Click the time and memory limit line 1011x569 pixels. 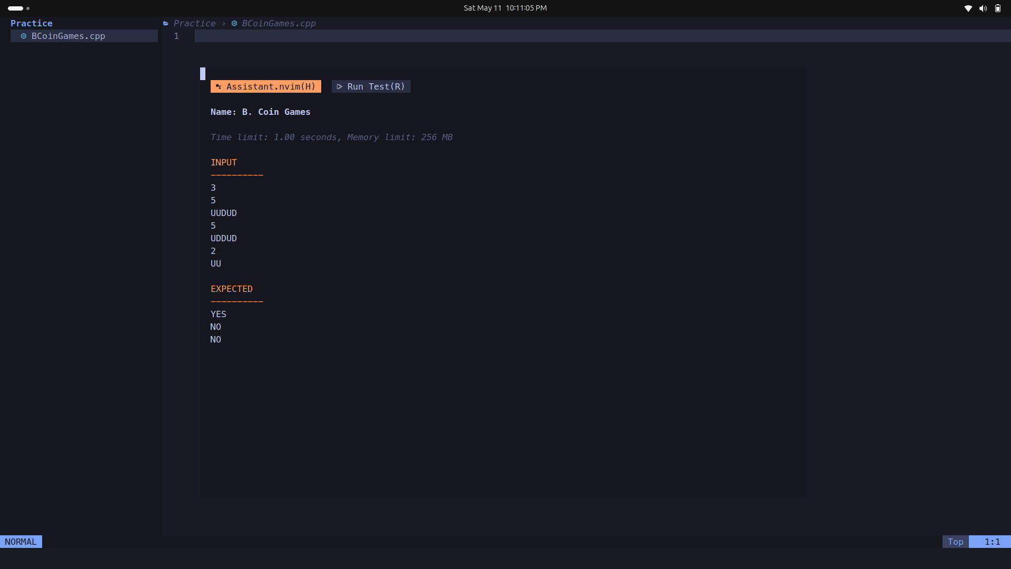(x=331, y=137)
